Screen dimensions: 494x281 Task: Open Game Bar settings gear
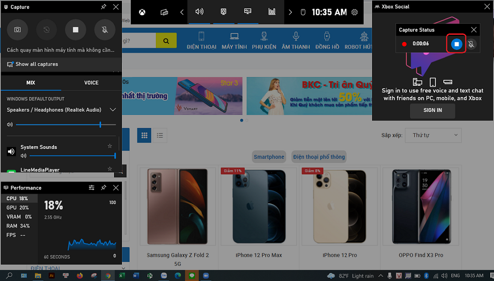point(355,12)
